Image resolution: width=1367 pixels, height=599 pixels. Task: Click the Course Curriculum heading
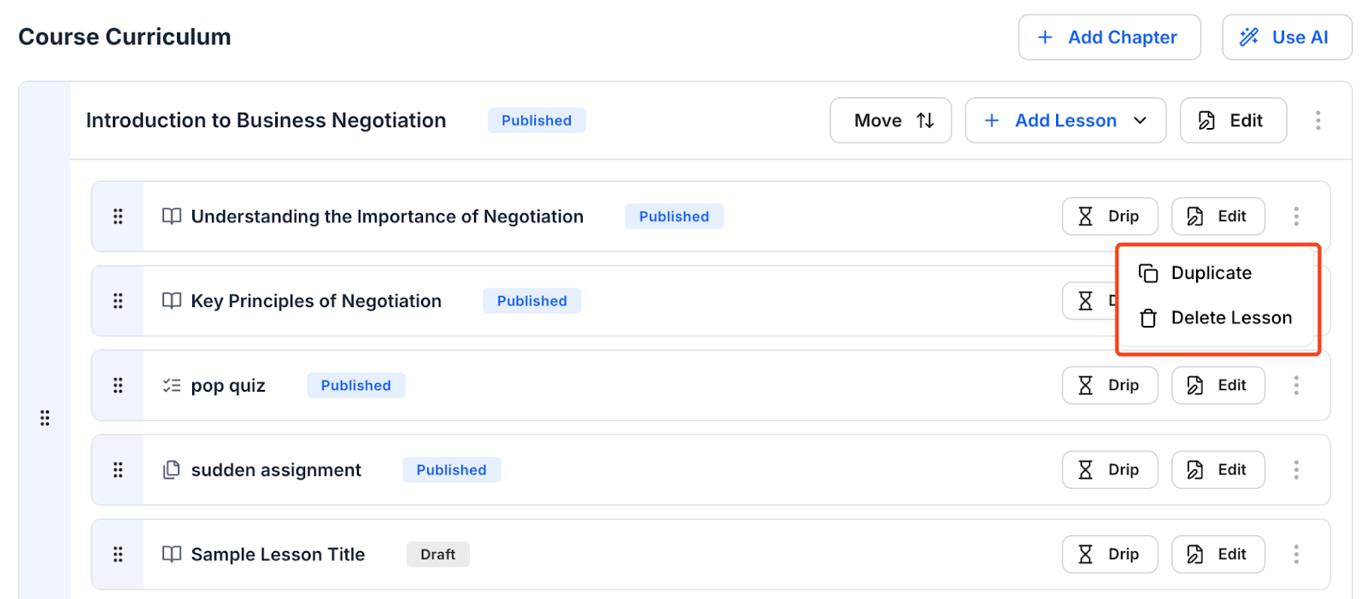click(x=125, y=37)
